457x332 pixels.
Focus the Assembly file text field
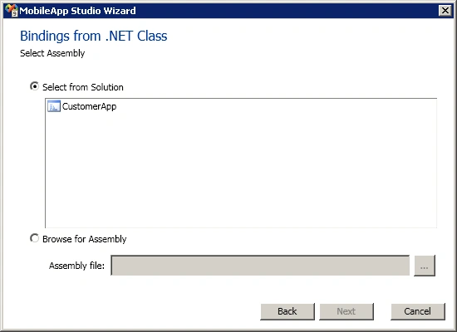tap(260, 266)
